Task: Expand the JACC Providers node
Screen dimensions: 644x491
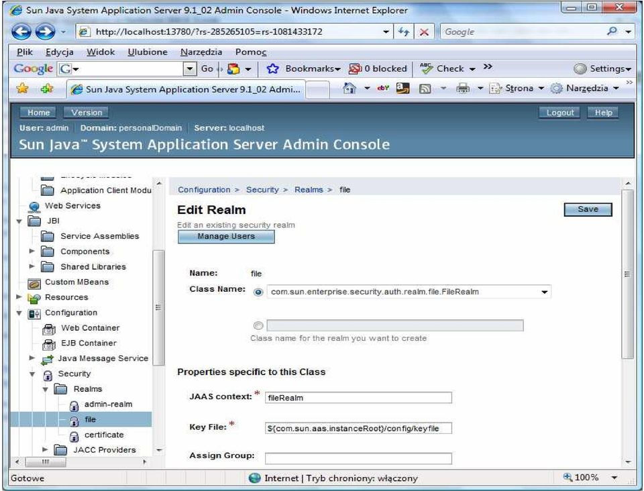Action: [45, 449]
